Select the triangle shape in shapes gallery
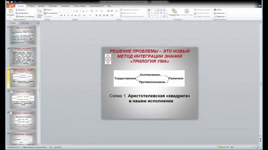Screen dimensions: 268x150 [149, 13]
